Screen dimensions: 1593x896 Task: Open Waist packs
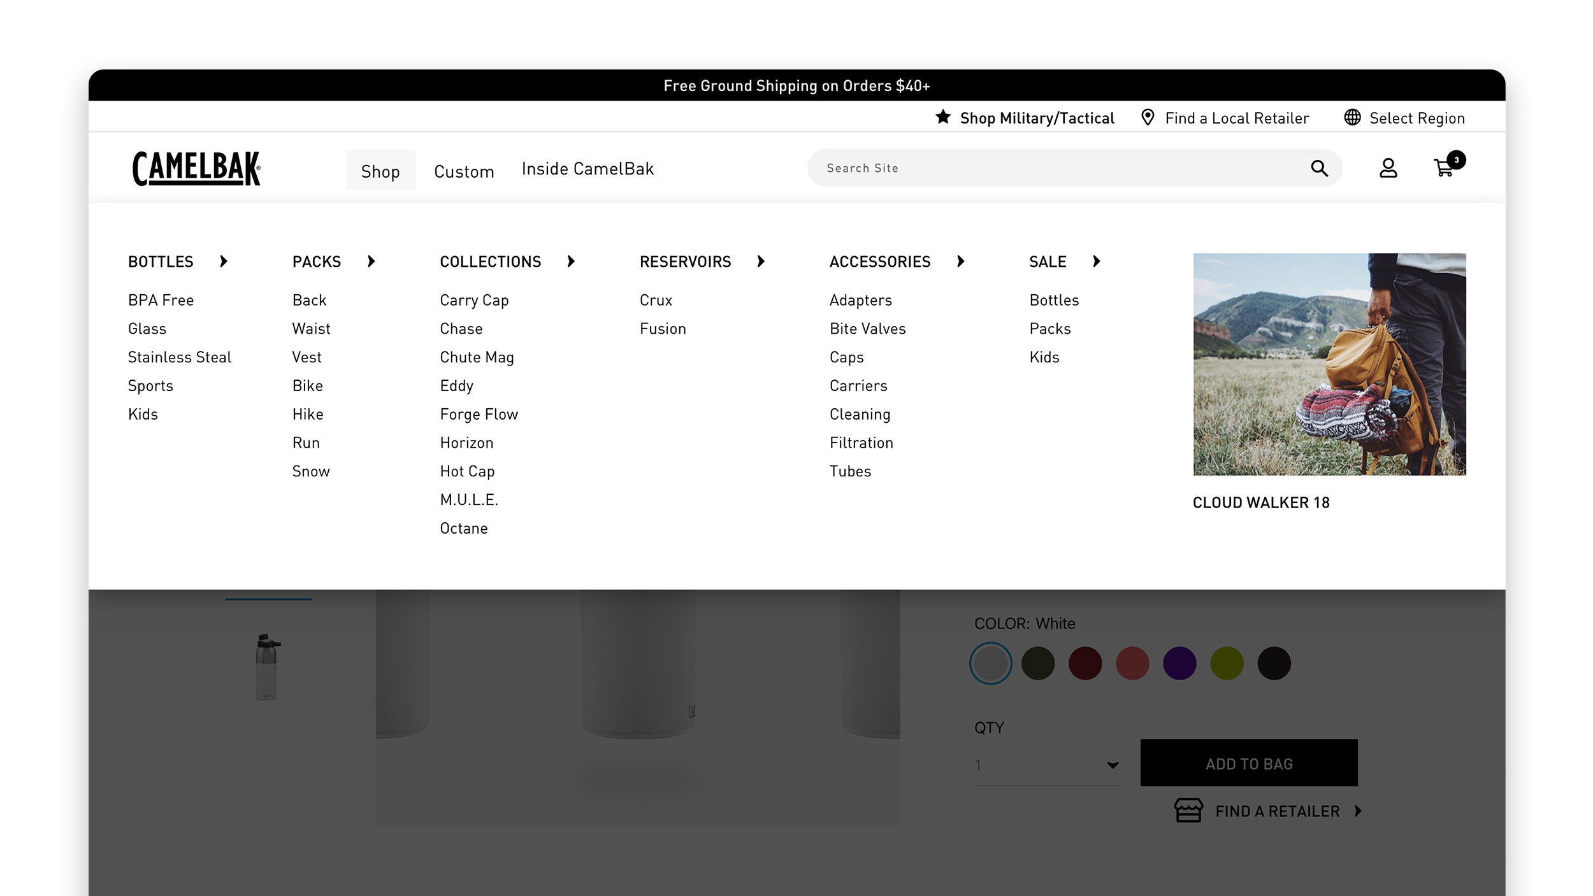click(x=311, y=329)
